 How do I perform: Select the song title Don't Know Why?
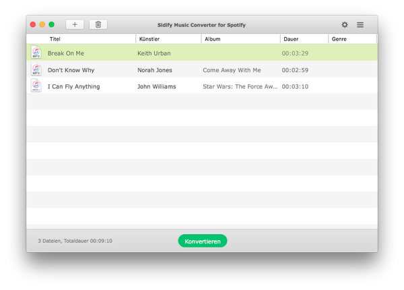71,70
